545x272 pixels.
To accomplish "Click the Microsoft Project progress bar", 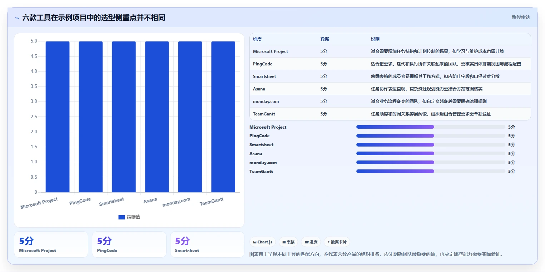I will coord(431,127).
